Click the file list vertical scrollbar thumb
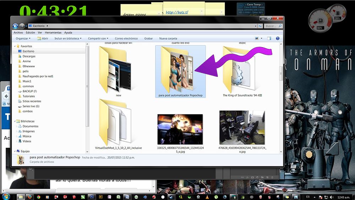 coord(281,74)
